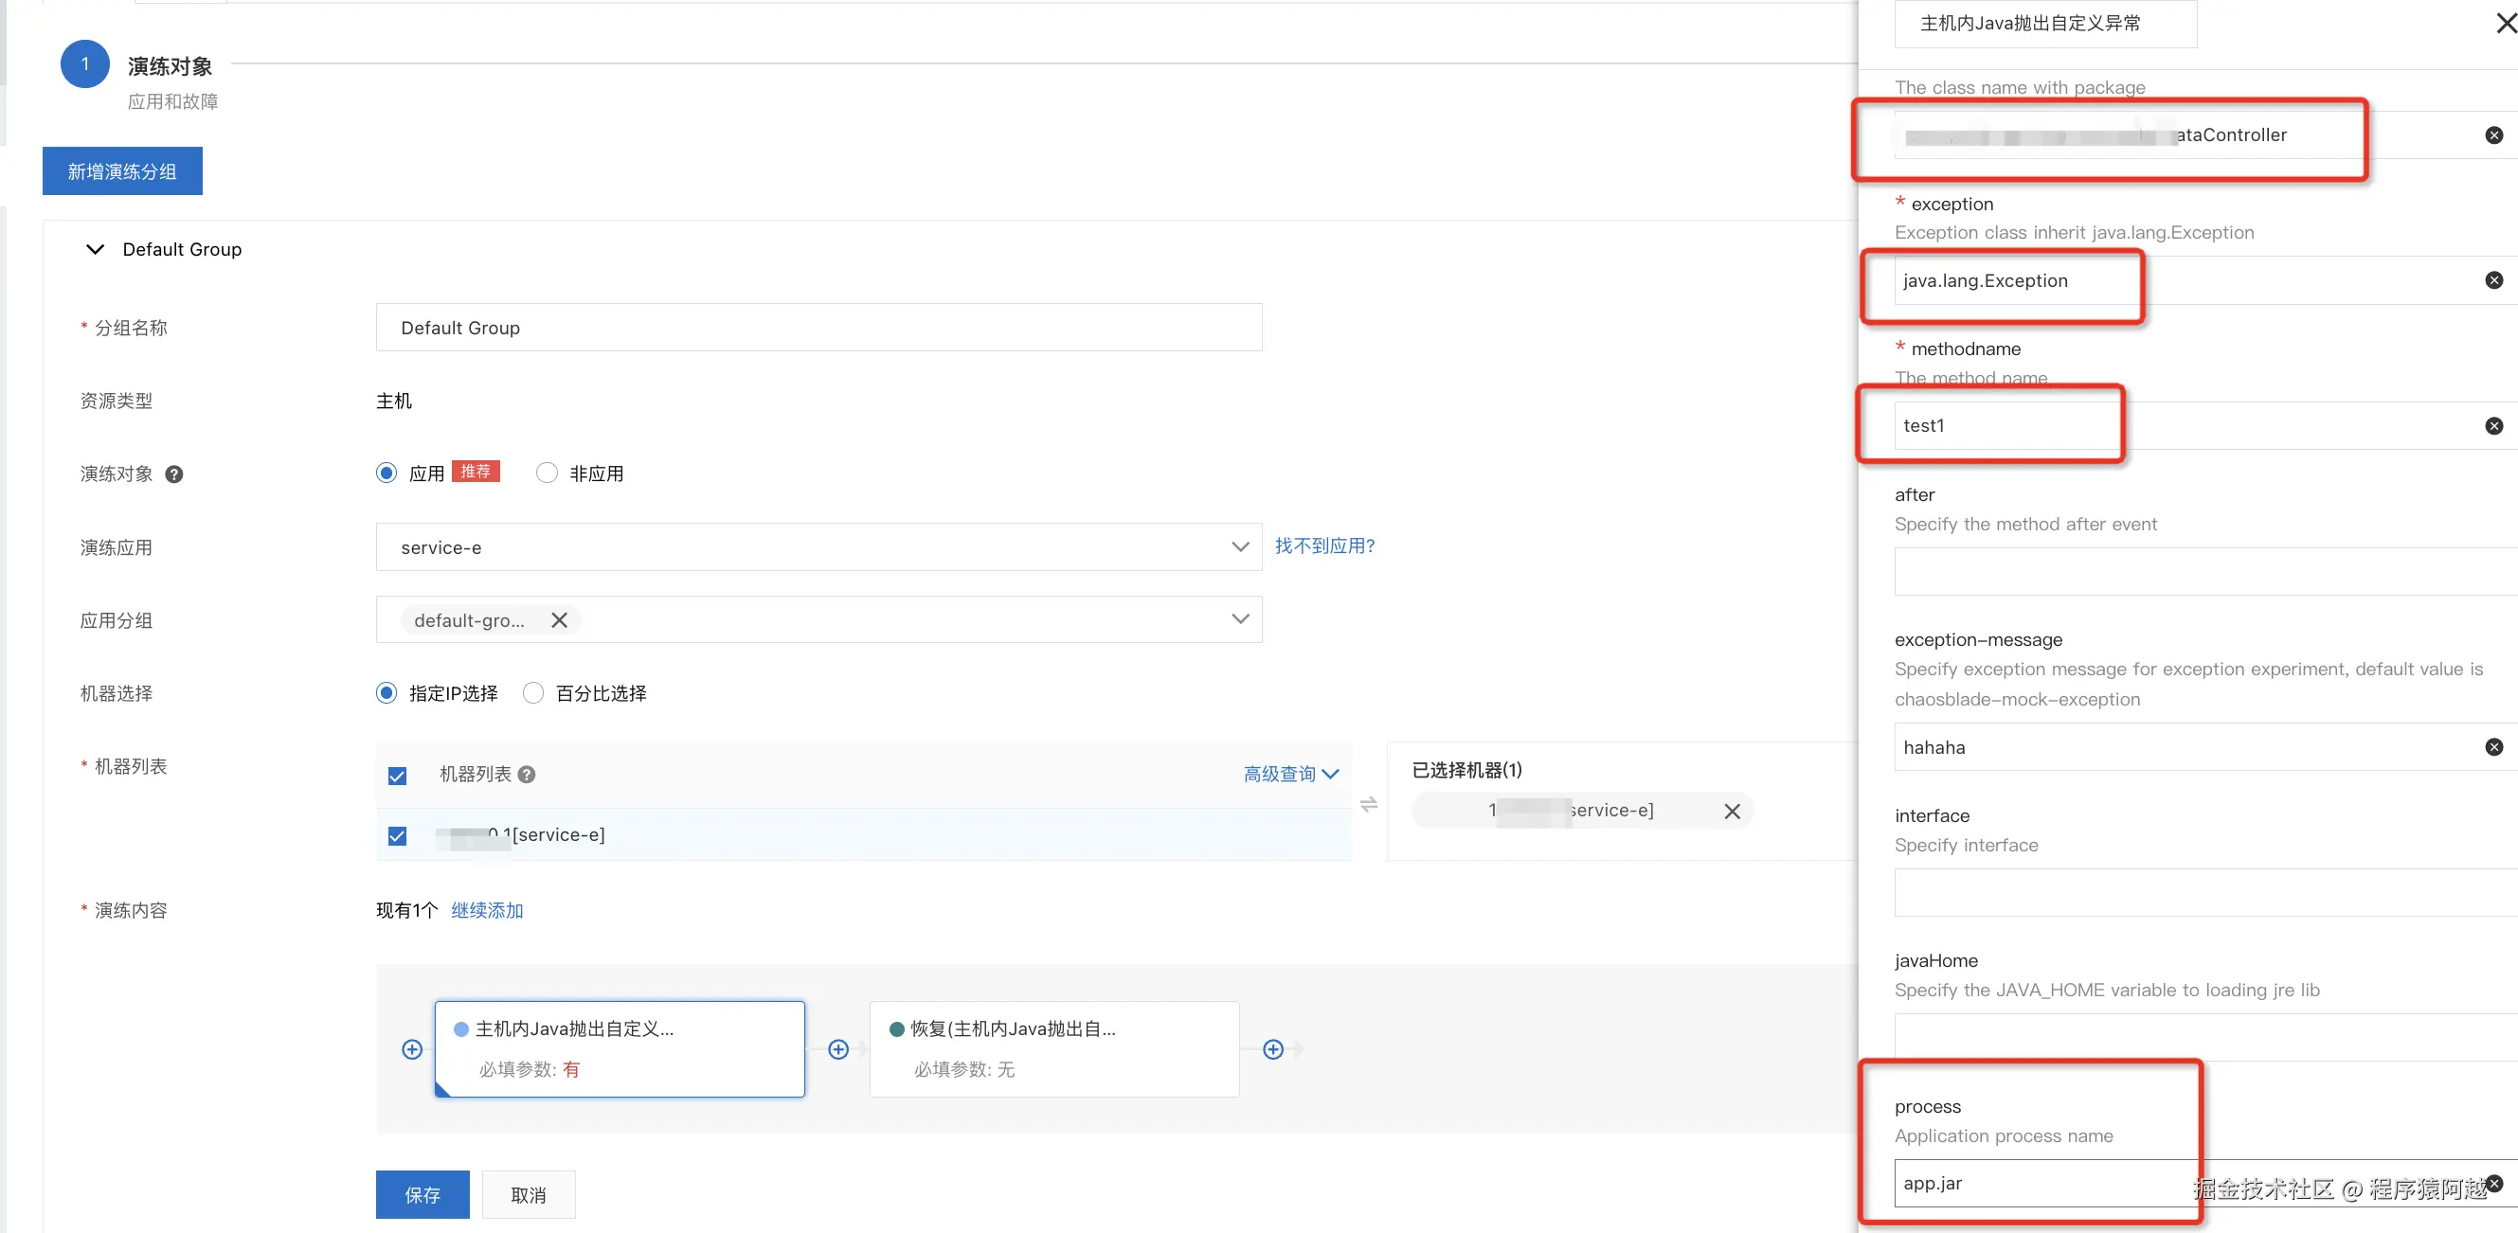Image resolution: width=2518 pixels, height=1233 pixels.
Task: Open the 找不到应用? link
Action: 1324,545
